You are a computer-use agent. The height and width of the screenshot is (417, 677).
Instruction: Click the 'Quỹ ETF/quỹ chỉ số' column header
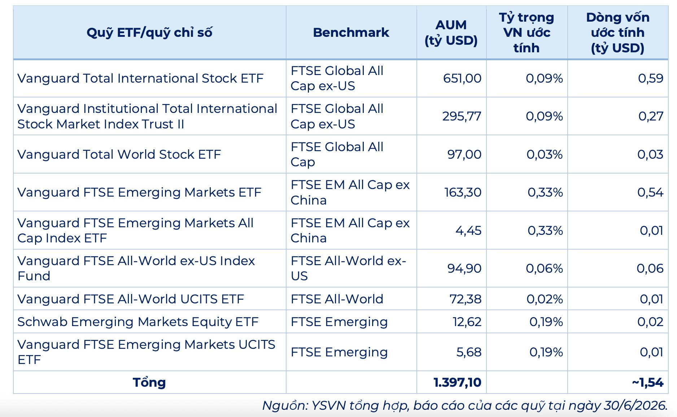pyautogui.click(x=149, y=32)
